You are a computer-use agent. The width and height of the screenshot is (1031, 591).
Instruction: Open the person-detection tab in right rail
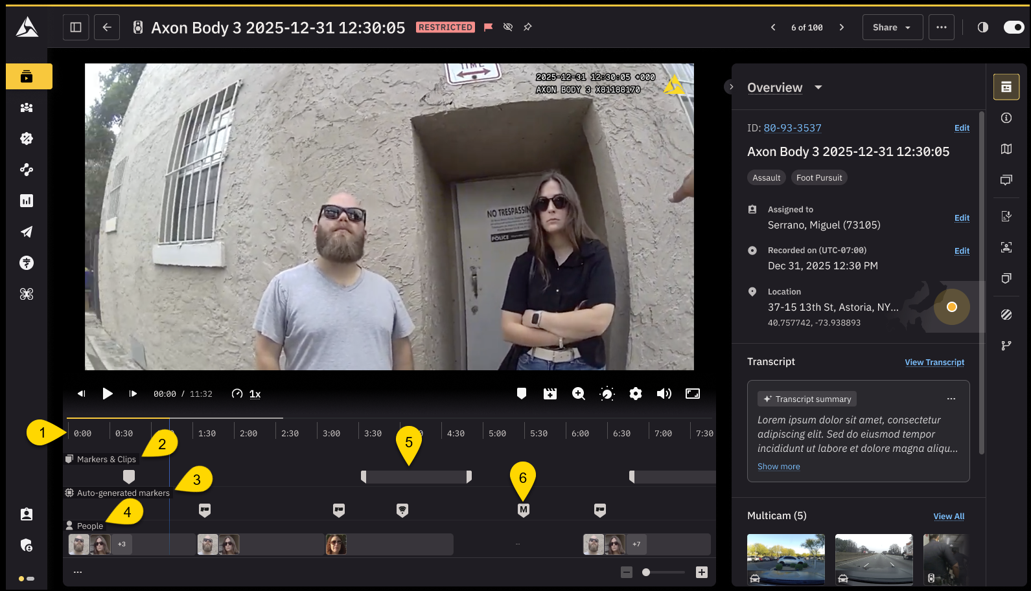pos(1006,247)
